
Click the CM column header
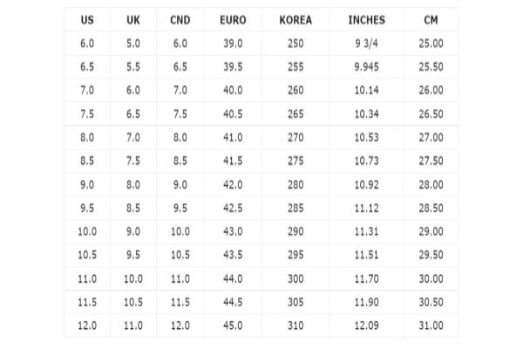[x=431, y=20]
